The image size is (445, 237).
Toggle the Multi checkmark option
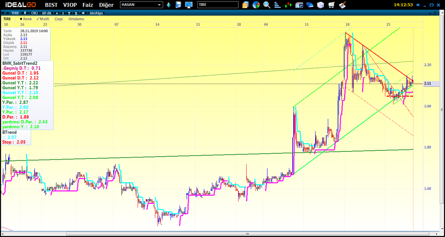click(x=43, y=19)
